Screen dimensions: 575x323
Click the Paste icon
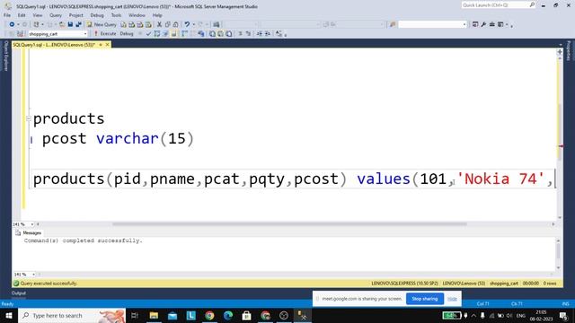(x=176, y=24)
